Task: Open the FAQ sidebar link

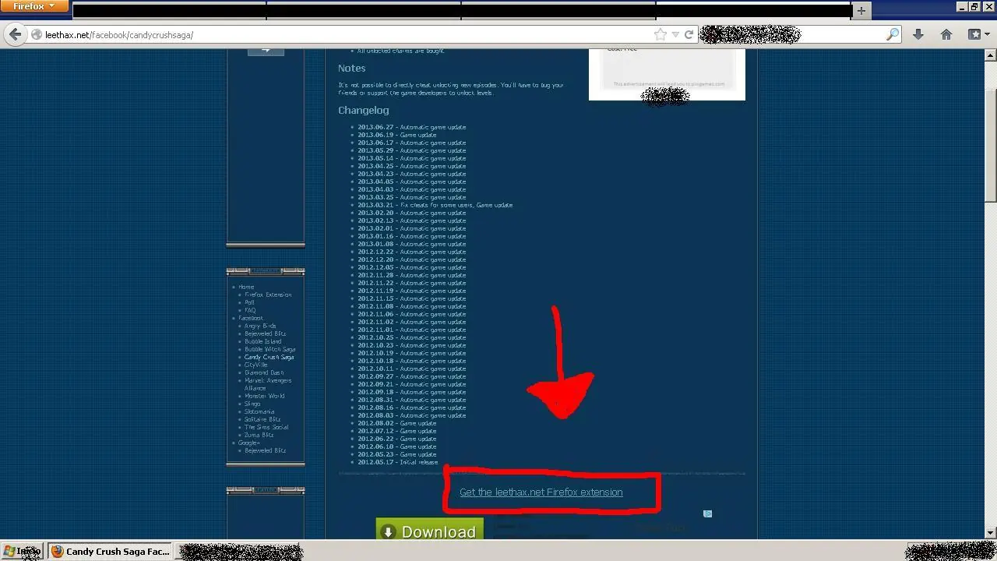Action: [x=250, y=310]
